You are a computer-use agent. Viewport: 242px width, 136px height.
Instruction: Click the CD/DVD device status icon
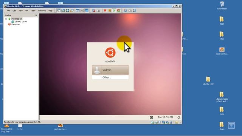point(152,122)
